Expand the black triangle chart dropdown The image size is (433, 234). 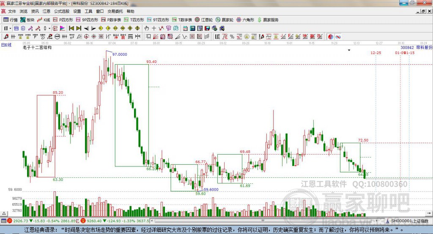pos(349,50)
